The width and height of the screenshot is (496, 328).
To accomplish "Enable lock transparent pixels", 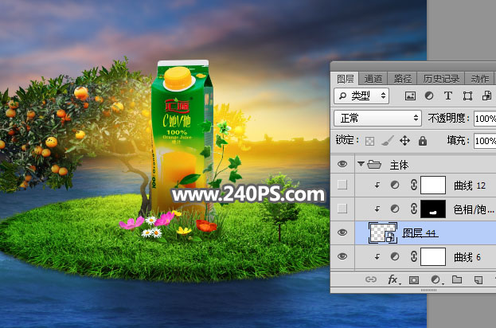I will click(369, 140).
